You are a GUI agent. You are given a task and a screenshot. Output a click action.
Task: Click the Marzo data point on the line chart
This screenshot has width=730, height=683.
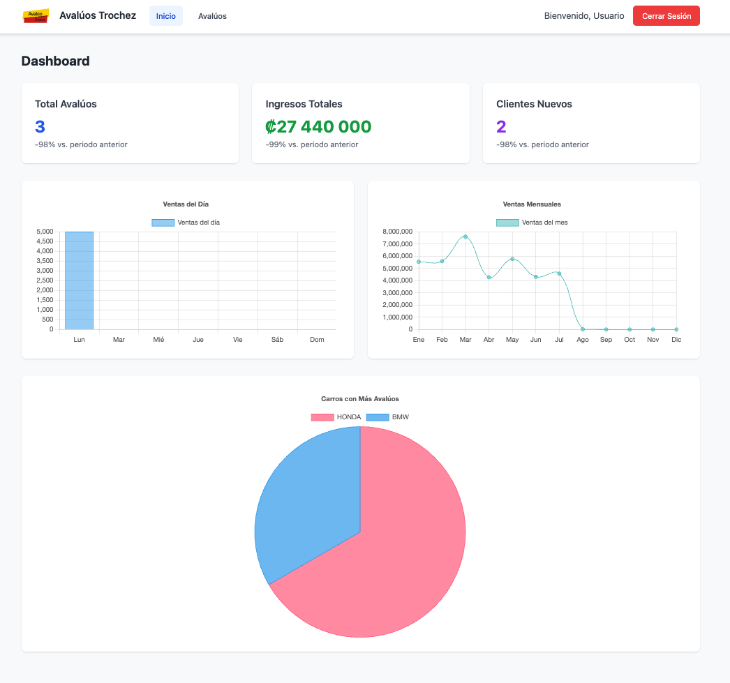(x=465, y=236)
